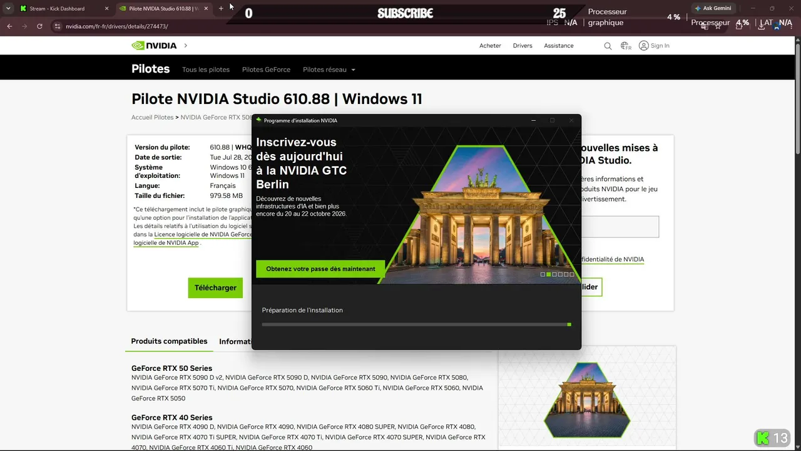Image resolution: width=801 pixels, height=451 pixels.
Task: Open the Drivers menu
Action: coord(523,46)
